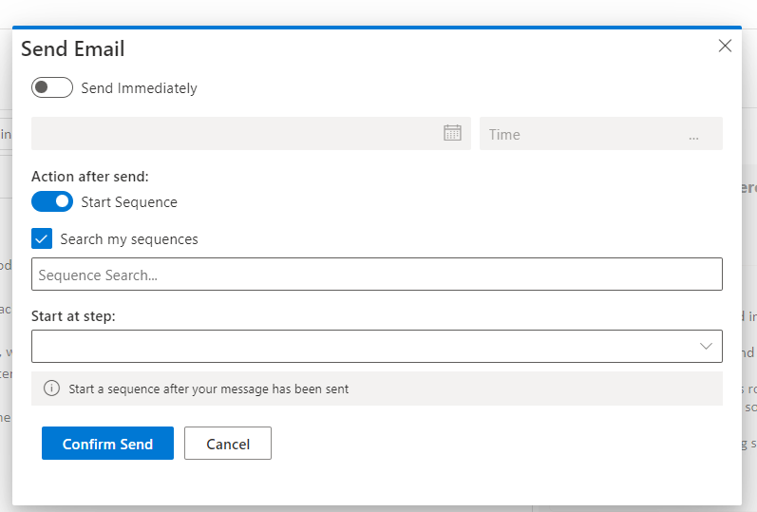Open the Time dropdown field
Screen dimensions: 757x512
(600, 133)
